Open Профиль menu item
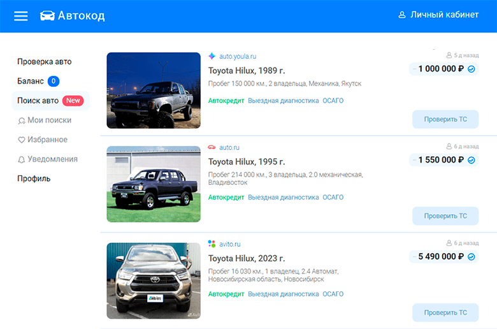Viewport: 497px width, 329px height. [34, 179]
